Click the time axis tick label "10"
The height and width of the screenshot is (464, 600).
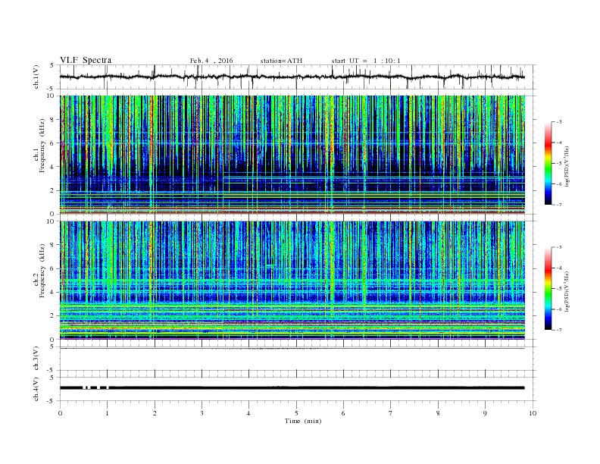click(x=533, y=413)
